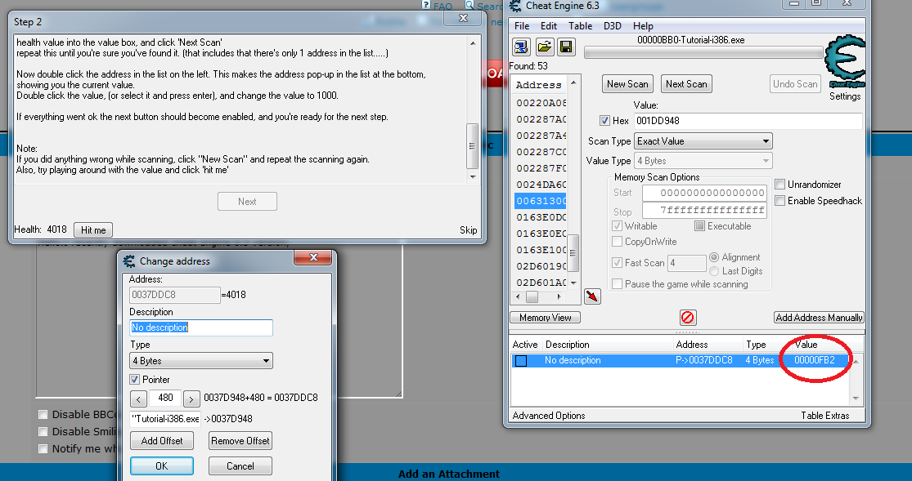The height and width of the screenshot is (481, 912).
Task: Open the File menu
Action: coord(522,26)
